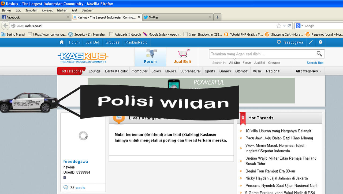Viewport: 343px width, 194px height.
Task: Click Groupee in the top navigation
Action: coord(113,42)
